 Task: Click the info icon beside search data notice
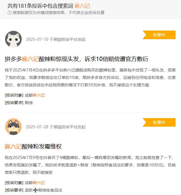[x=9, y=13]
